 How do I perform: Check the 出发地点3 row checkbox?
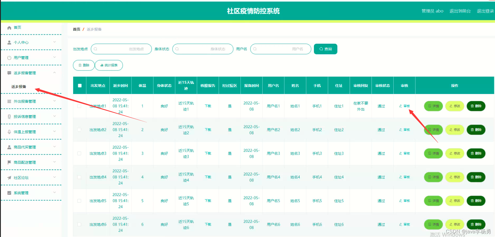coord(79,154)
